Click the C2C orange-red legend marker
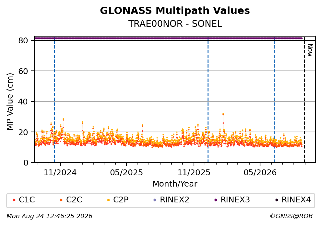Image resolution: width=322 pixels, height=226 pixels. [61, 200]
